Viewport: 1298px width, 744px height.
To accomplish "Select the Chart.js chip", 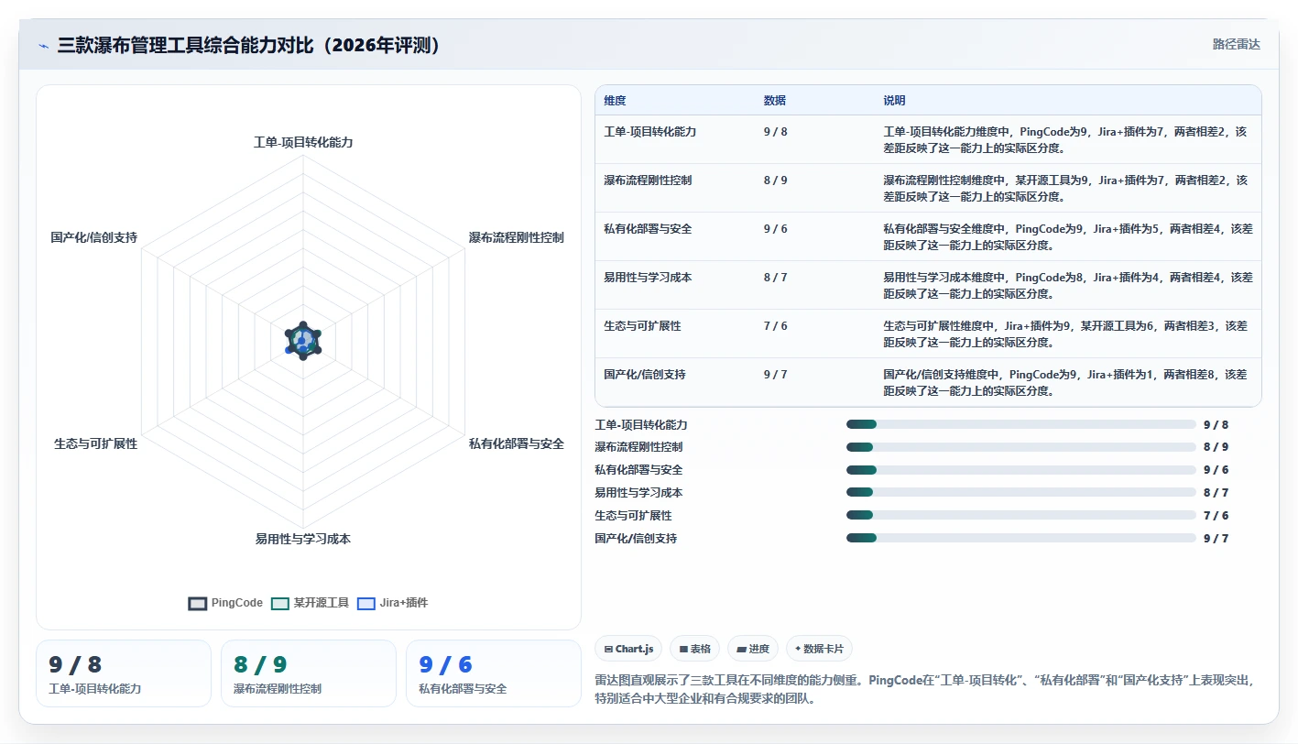I will (629, 649).
